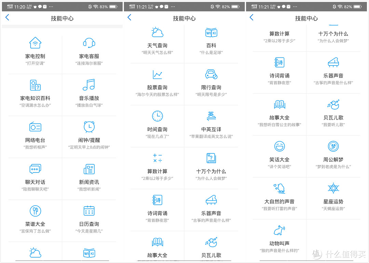
Task: Tap the phrase "海尔今天的股票怎么样"
Action: [x=158, y=95]
